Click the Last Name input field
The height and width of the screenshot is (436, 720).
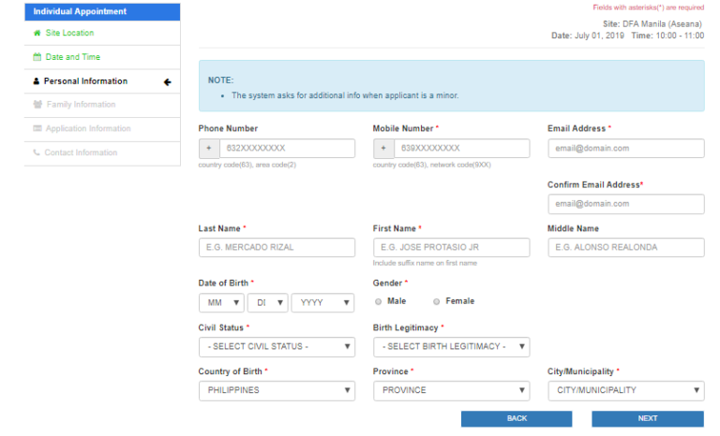click(277, 248)
